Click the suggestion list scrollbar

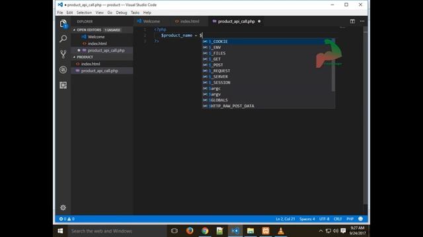click(333, 65)
